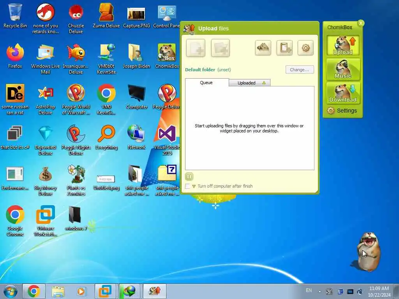The image size is (399, 299).
Task: Open upload settings via gear toolbar icon
Action: [x=305, y=47]
